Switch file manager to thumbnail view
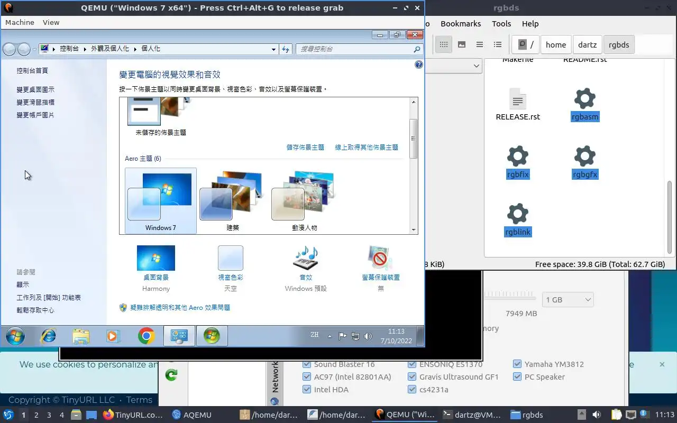 (x=462, y=44)
